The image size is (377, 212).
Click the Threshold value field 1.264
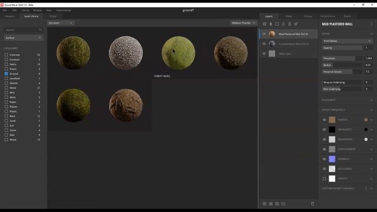pyautogui.click(x=368, y=58)
